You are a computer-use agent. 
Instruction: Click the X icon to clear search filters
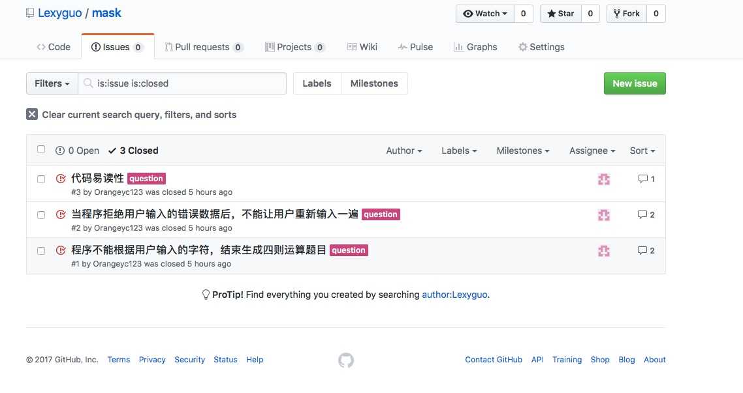pos(32,115)
